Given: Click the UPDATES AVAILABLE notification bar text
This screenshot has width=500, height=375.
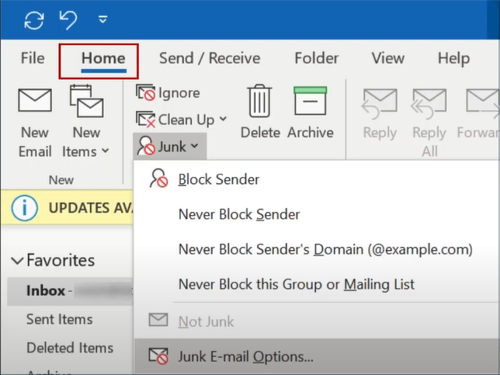Looking at the screenshot, I should [x=91, y=208].
